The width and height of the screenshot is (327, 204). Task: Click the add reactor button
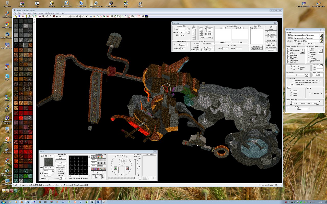(x=271, y=50)
